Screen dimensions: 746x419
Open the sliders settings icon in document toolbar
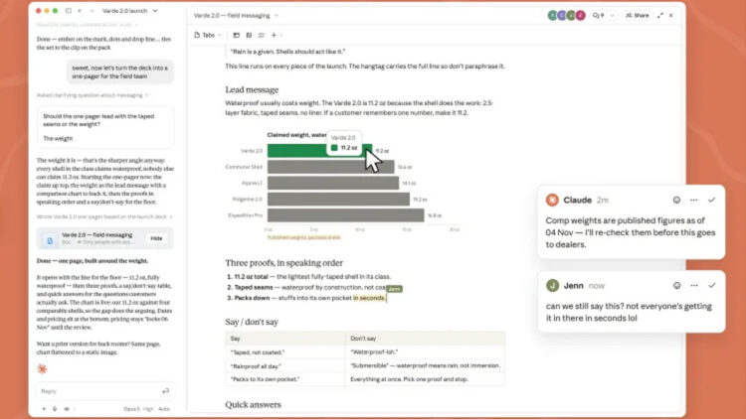(262, 35)
